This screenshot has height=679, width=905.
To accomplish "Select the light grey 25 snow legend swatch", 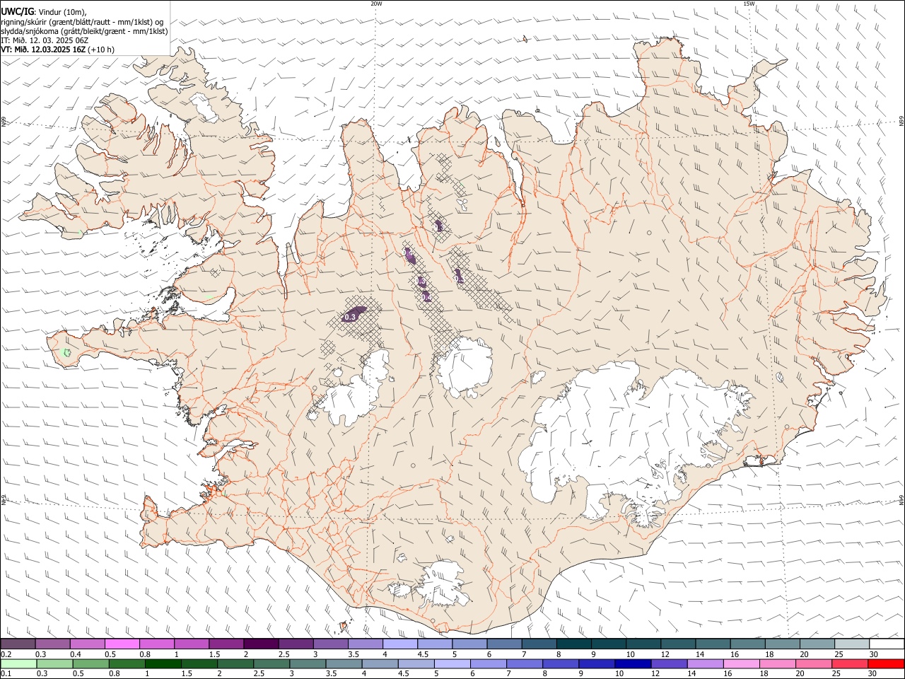I will pos(852,644).
